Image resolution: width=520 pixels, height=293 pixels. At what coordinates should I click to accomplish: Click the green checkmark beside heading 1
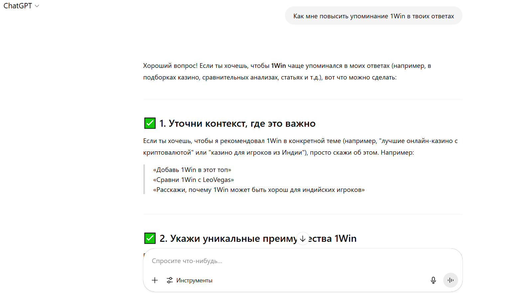pos(150,123)
